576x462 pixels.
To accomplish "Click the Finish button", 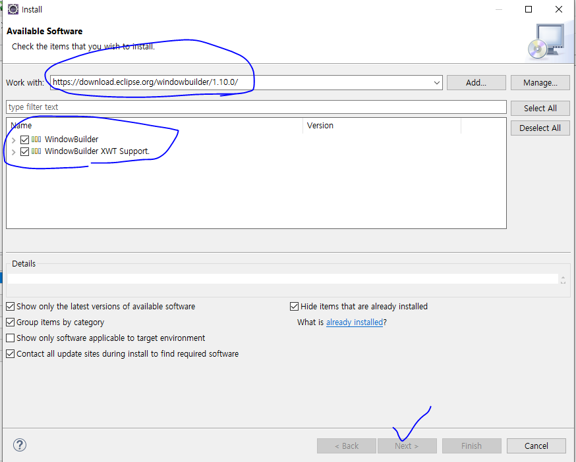I will pyautogui.click(x=472, y=446).
